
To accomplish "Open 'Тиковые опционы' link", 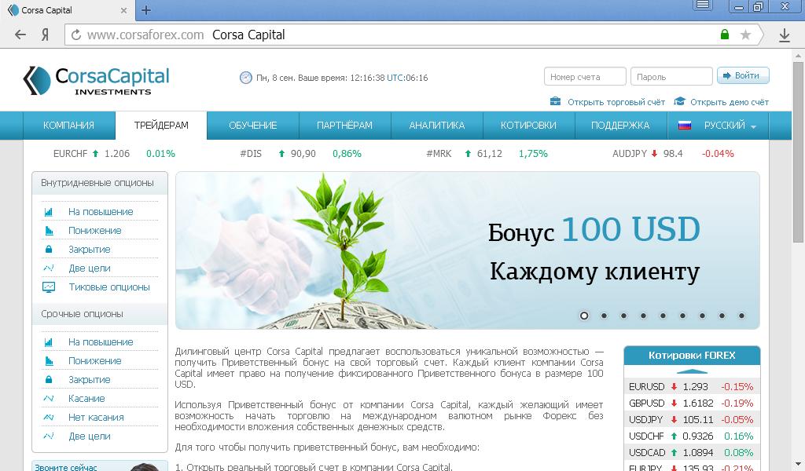I will coord(109,287).
